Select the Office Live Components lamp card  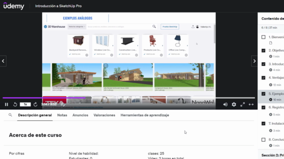tap(177, 46)
